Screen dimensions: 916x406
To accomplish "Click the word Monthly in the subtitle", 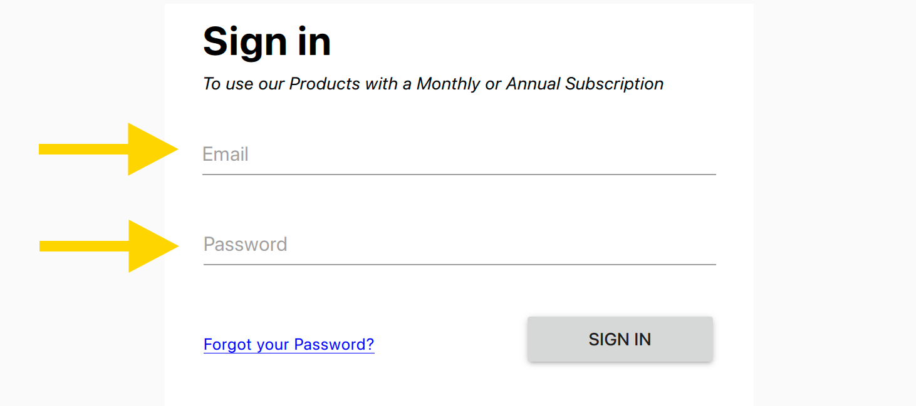I will [449, 84].
